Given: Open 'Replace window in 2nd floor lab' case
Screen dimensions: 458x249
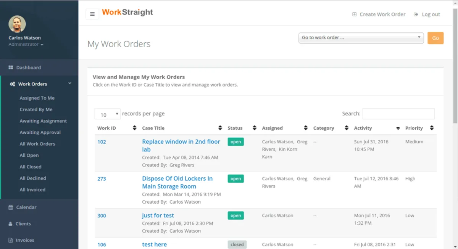Looking at the screenshot, I should (x=181, y=145).
